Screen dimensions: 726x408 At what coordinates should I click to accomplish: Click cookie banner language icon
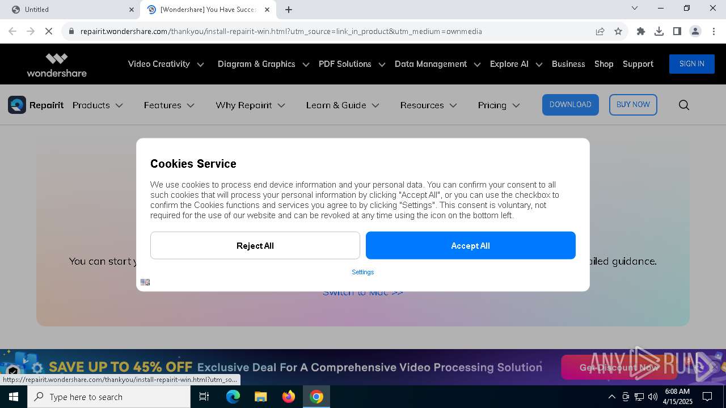145,282
